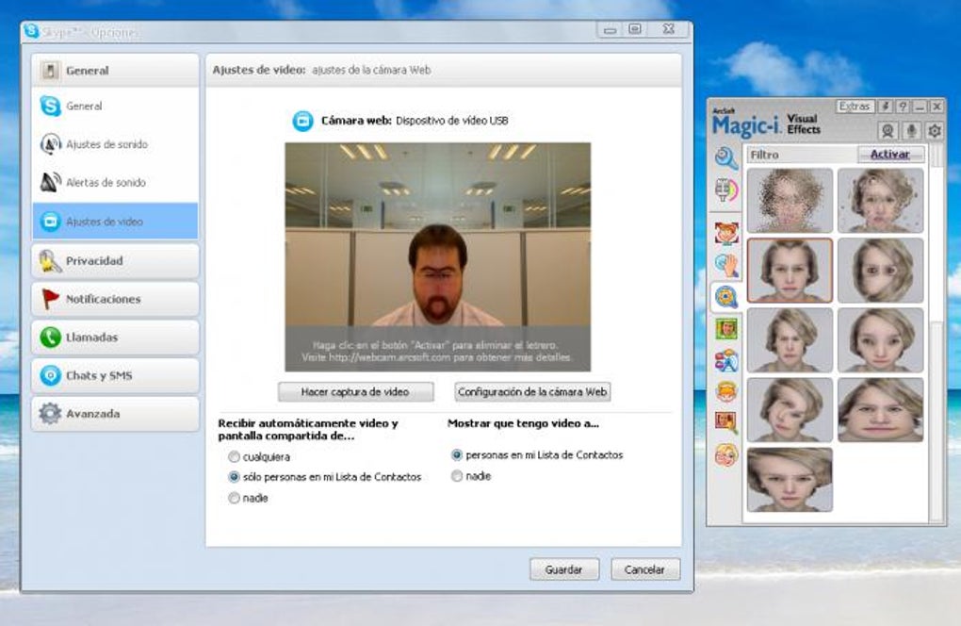Expand the Avanzada section

pos(115,414)
